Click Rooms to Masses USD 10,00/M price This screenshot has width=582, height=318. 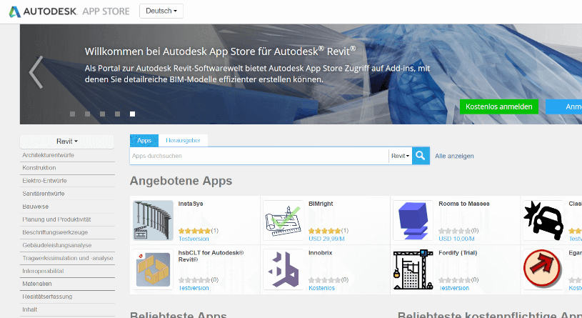pos(456,239)
